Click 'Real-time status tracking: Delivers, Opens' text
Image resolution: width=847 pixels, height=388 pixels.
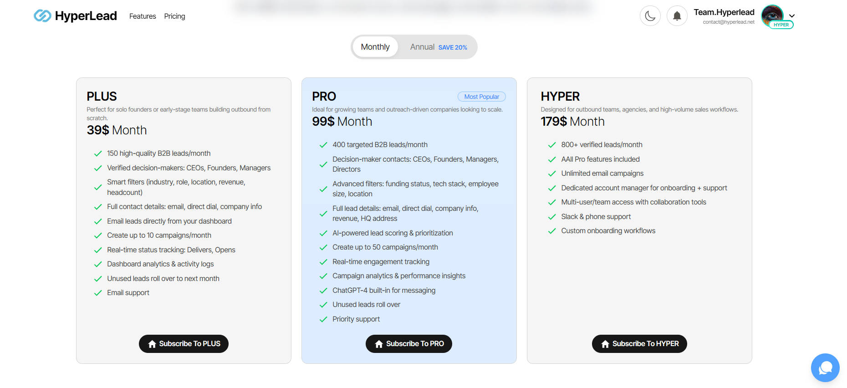(171, 250)
